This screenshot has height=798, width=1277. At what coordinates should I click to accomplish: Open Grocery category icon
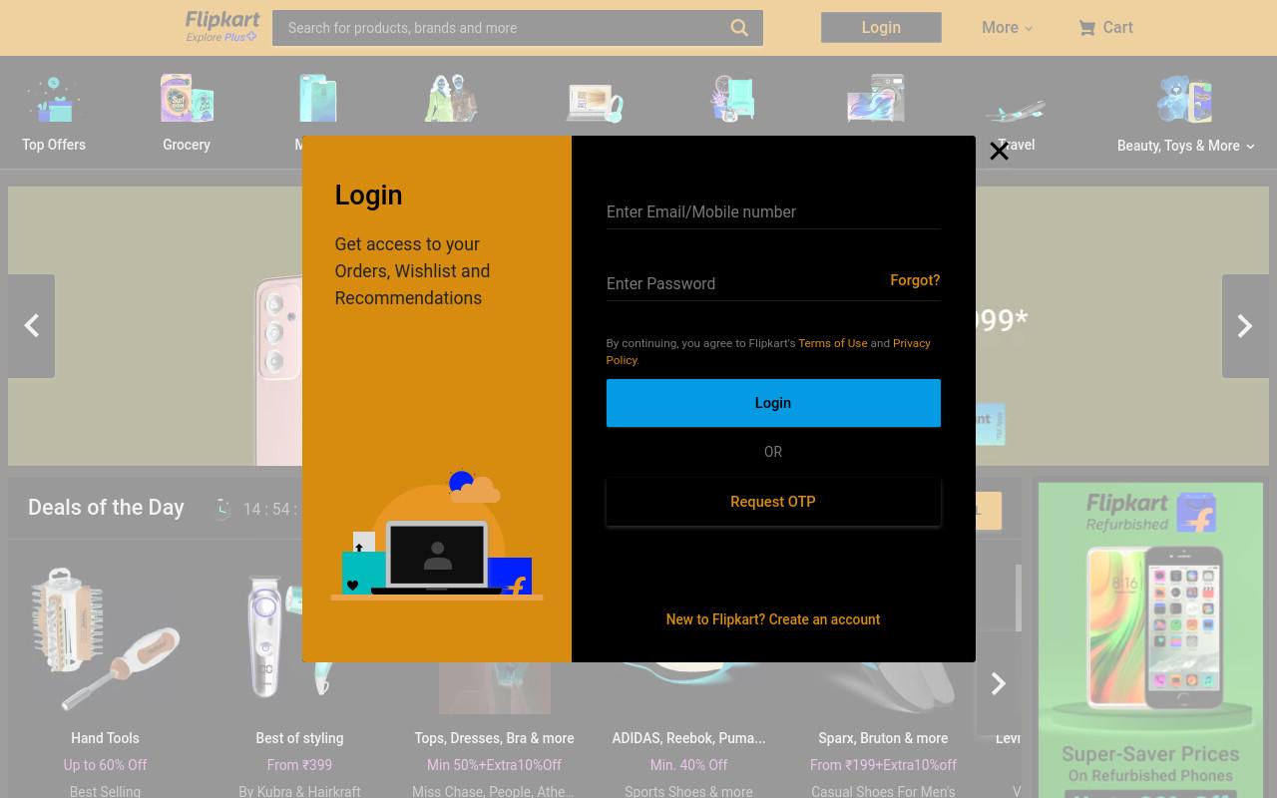pyautogui.click(x=187, y=99)
